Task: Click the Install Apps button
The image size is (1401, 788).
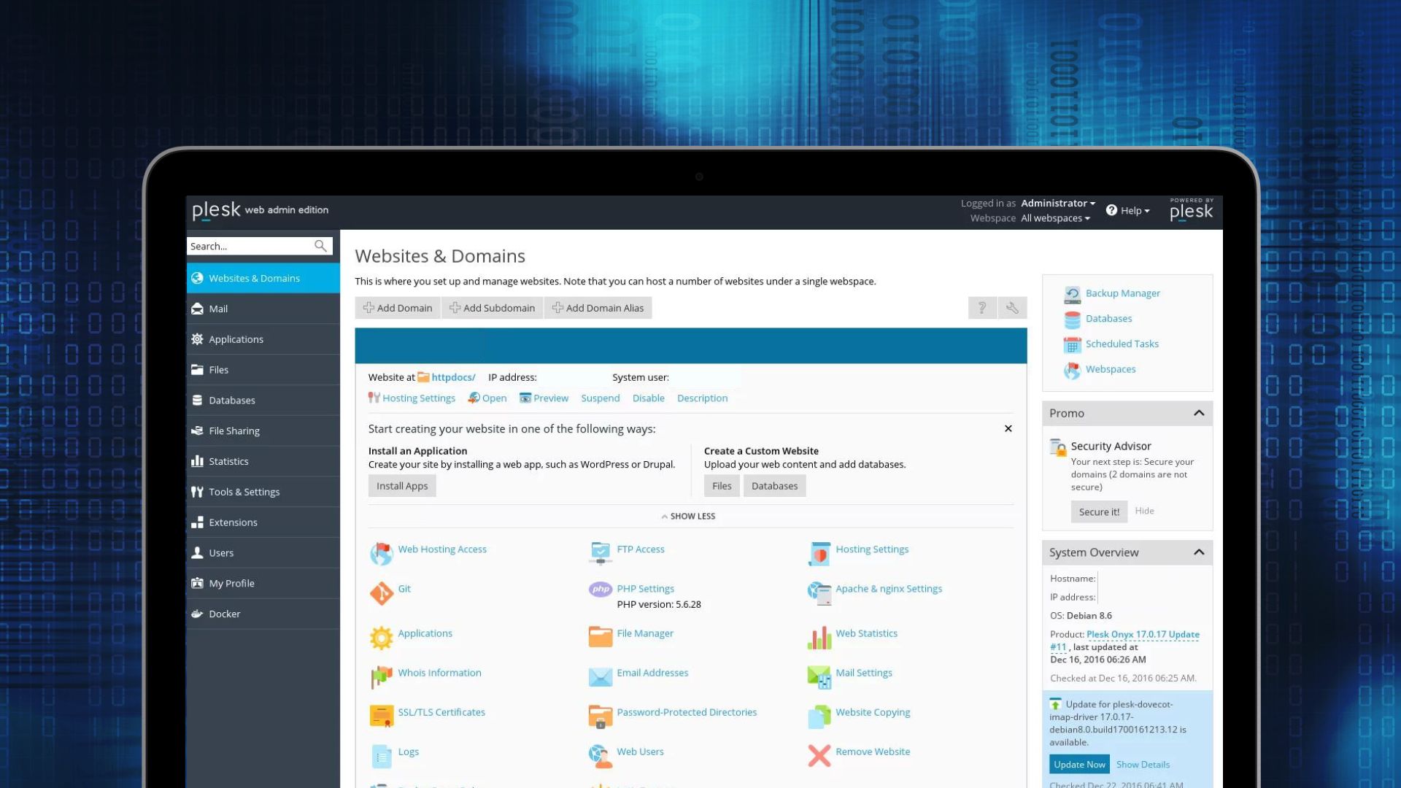Action: (x=402, y=486)
